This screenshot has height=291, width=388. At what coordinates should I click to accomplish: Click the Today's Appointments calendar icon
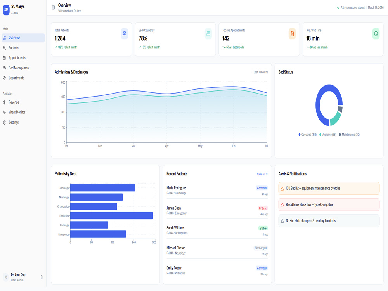pos(292,34)
